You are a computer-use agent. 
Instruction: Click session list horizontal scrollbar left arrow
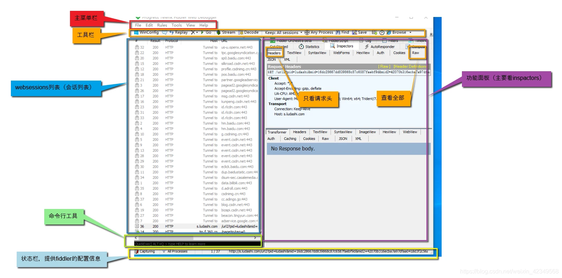pyautogui.click(x=136, y=238)
